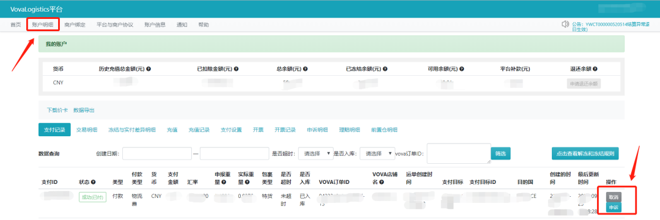Click help icon next to 退还余额
The image size is (660, 220).
coord(595,69)
